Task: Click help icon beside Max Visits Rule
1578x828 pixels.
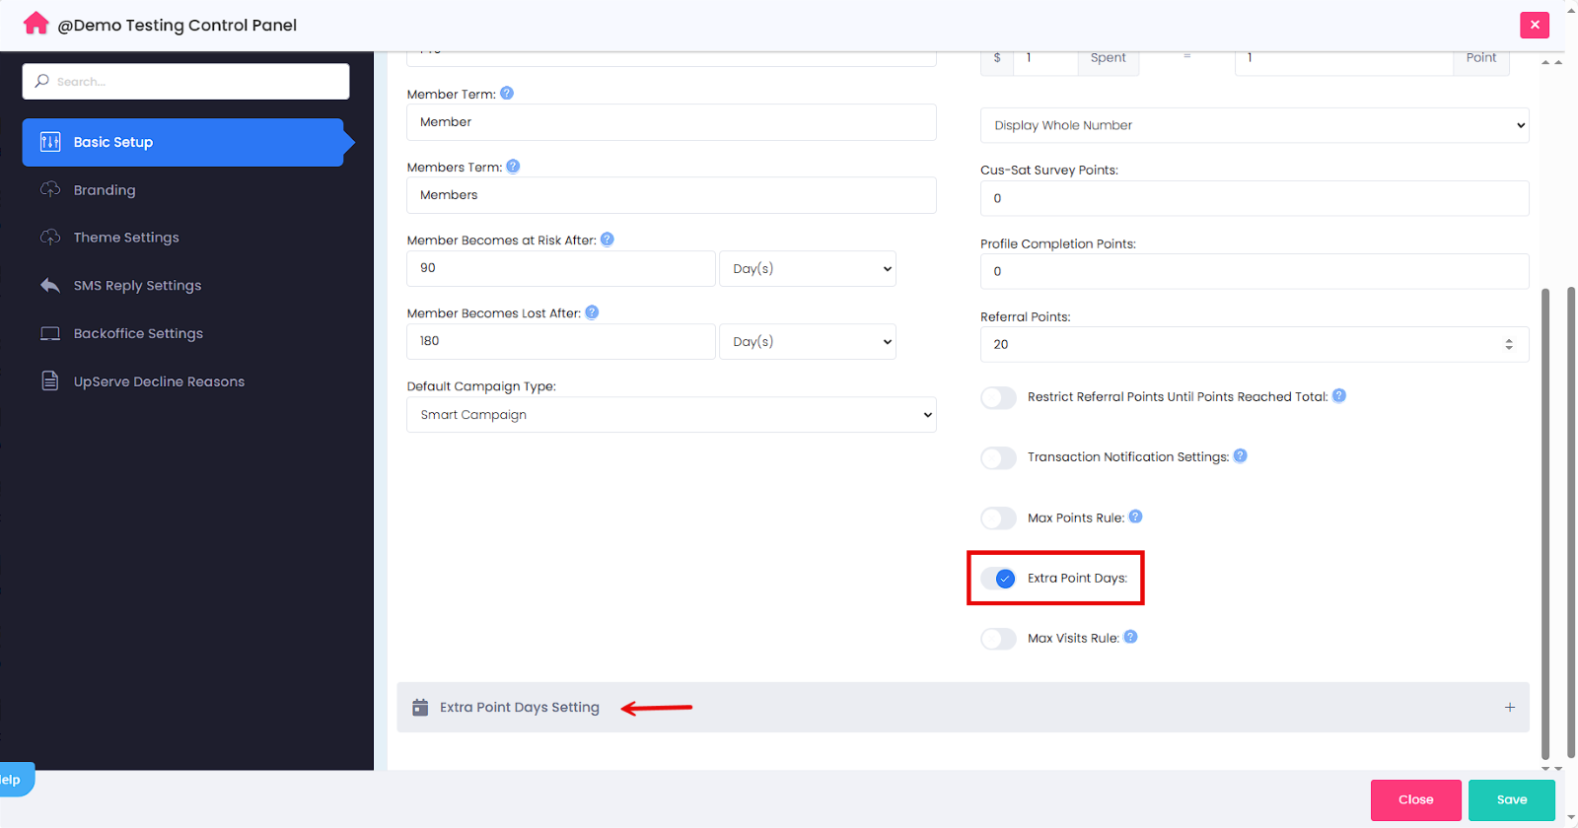Action: tap(1131, 637)
